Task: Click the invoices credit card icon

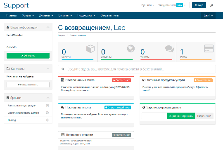Action: point(209,49)
